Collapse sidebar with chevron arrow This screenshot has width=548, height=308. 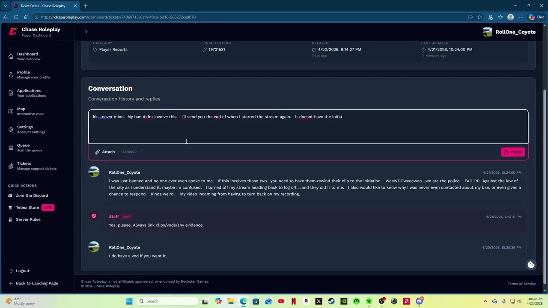click(x=86, y=32)
